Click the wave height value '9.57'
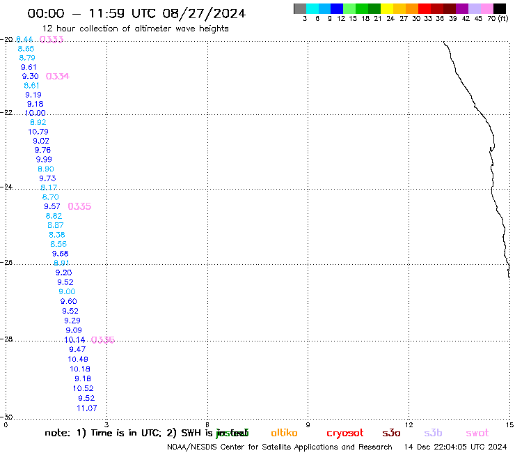Screen dimensions: 515x453 pyautogui.click(x=52, y=206)
